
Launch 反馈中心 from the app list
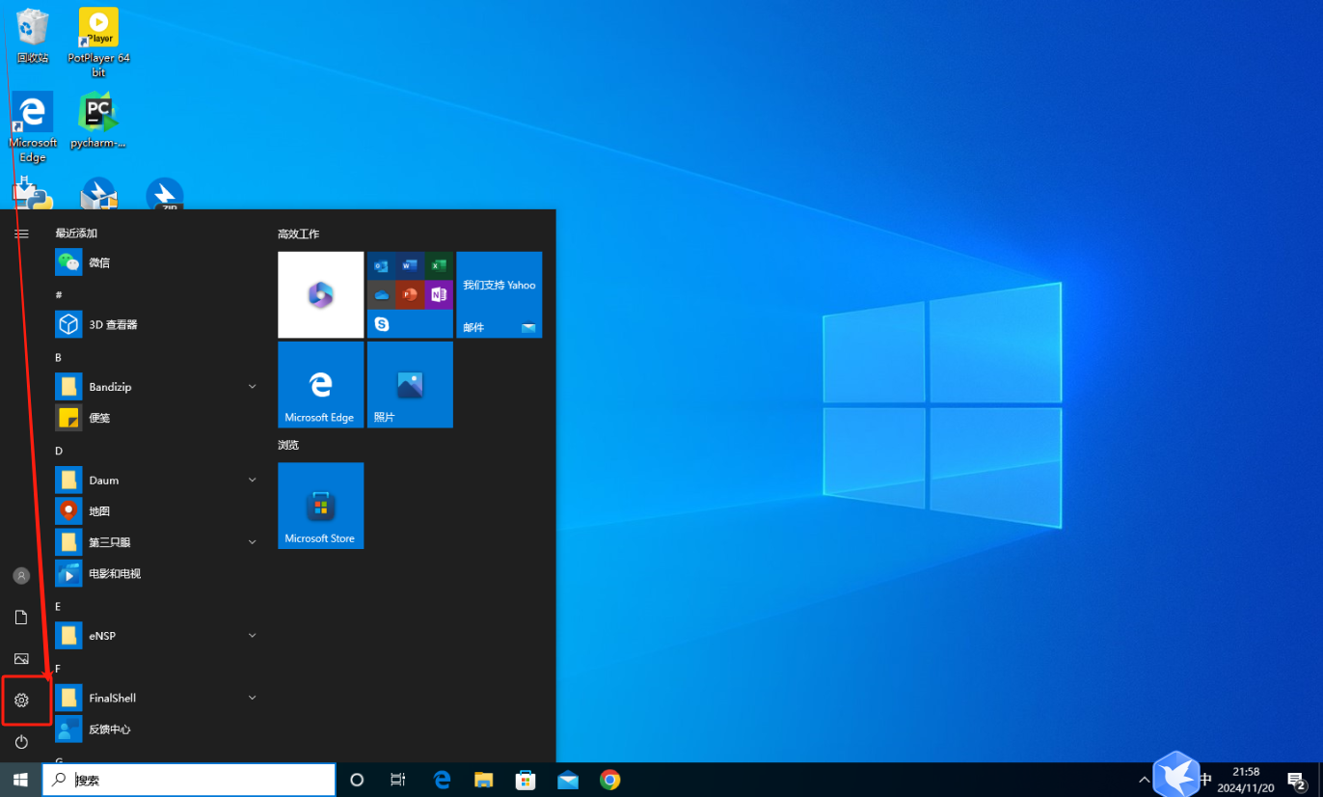(x=156, y=729)
